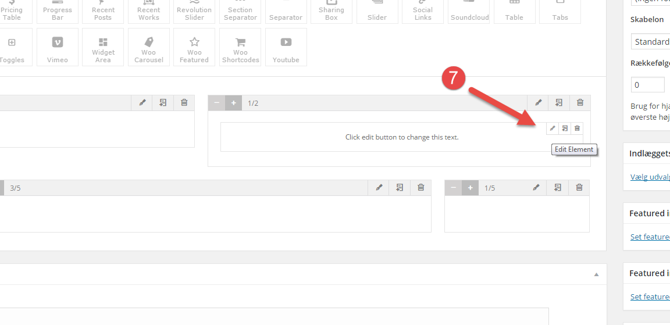Add a Progress Bar element
The width and height of the screenshot is (670, 325).
click(57, 12)
